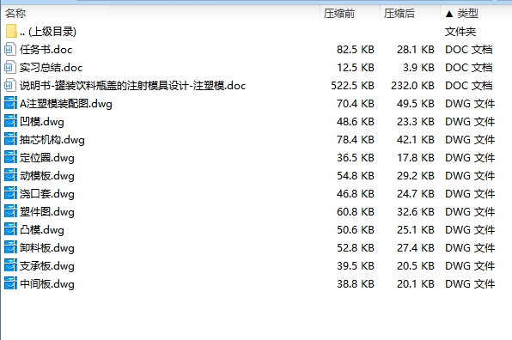Viewport: 512px width, 340px height.
Task: Click the DWG icon beside 凸模.dwg
Action: 10,230
